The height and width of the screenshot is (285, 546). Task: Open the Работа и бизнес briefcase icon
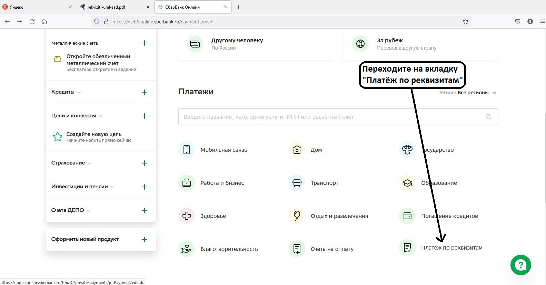click(x=187, y=183)
